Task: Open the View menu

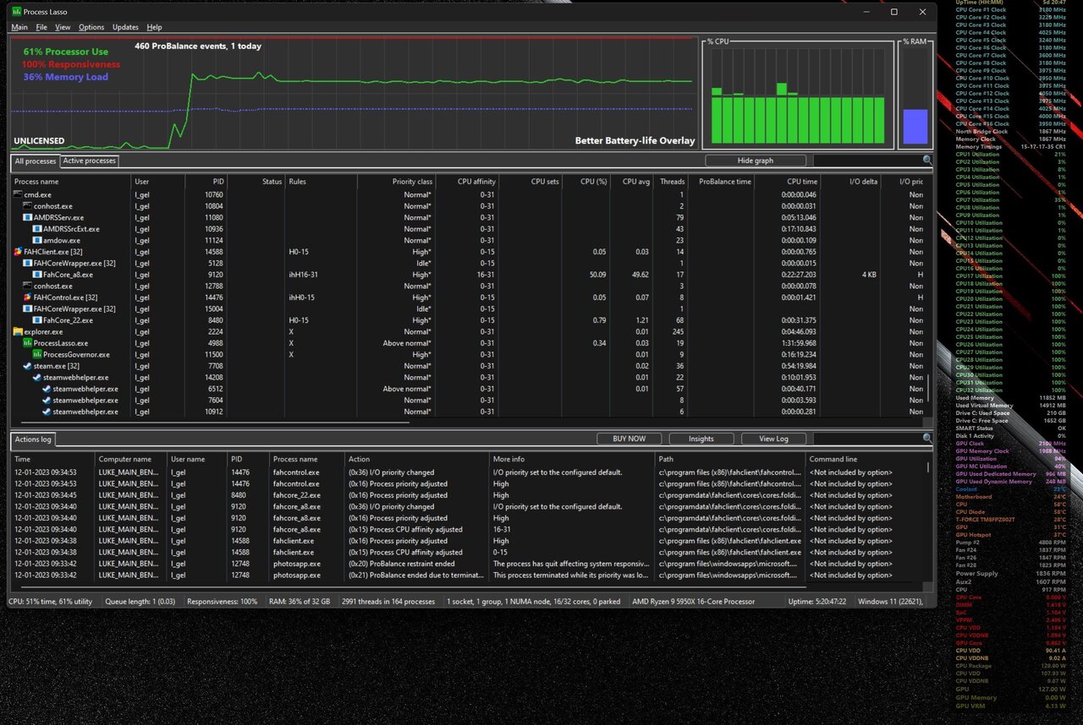Action: 63,27
